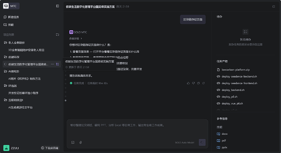Collapse the 低碳环保 folder
Image resolution: width=281 pixels, height=153 pixels.
click(x=5, y=57)
